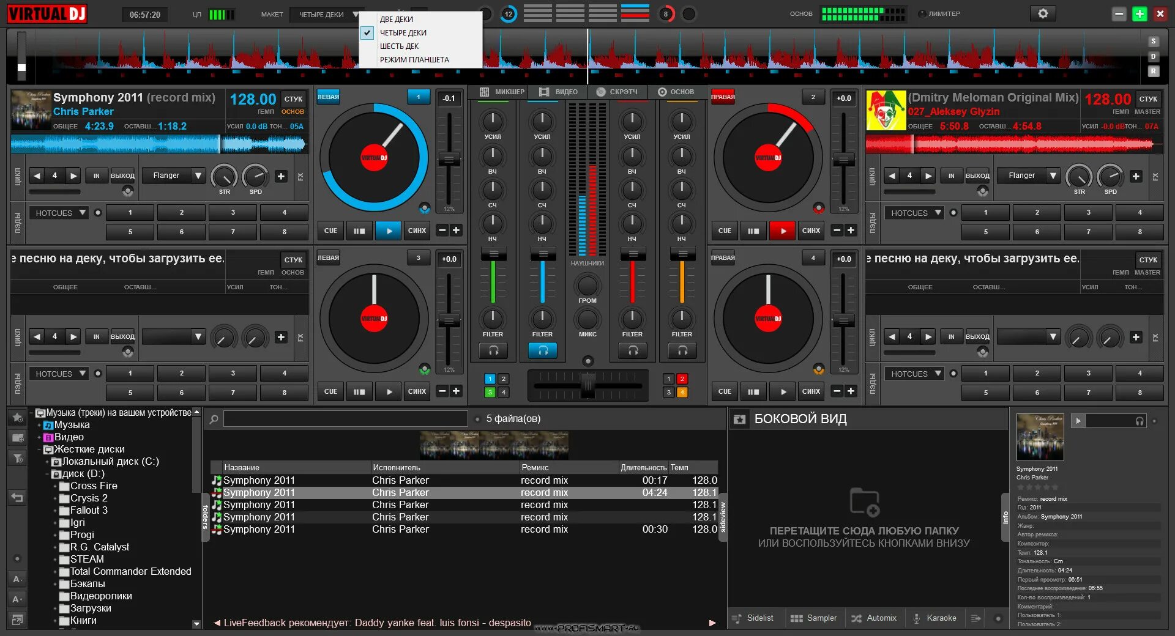Click the volume fader handle on the blue mixer channel
This screenshot has height=636, width=1175.
(x=542, y=254)
